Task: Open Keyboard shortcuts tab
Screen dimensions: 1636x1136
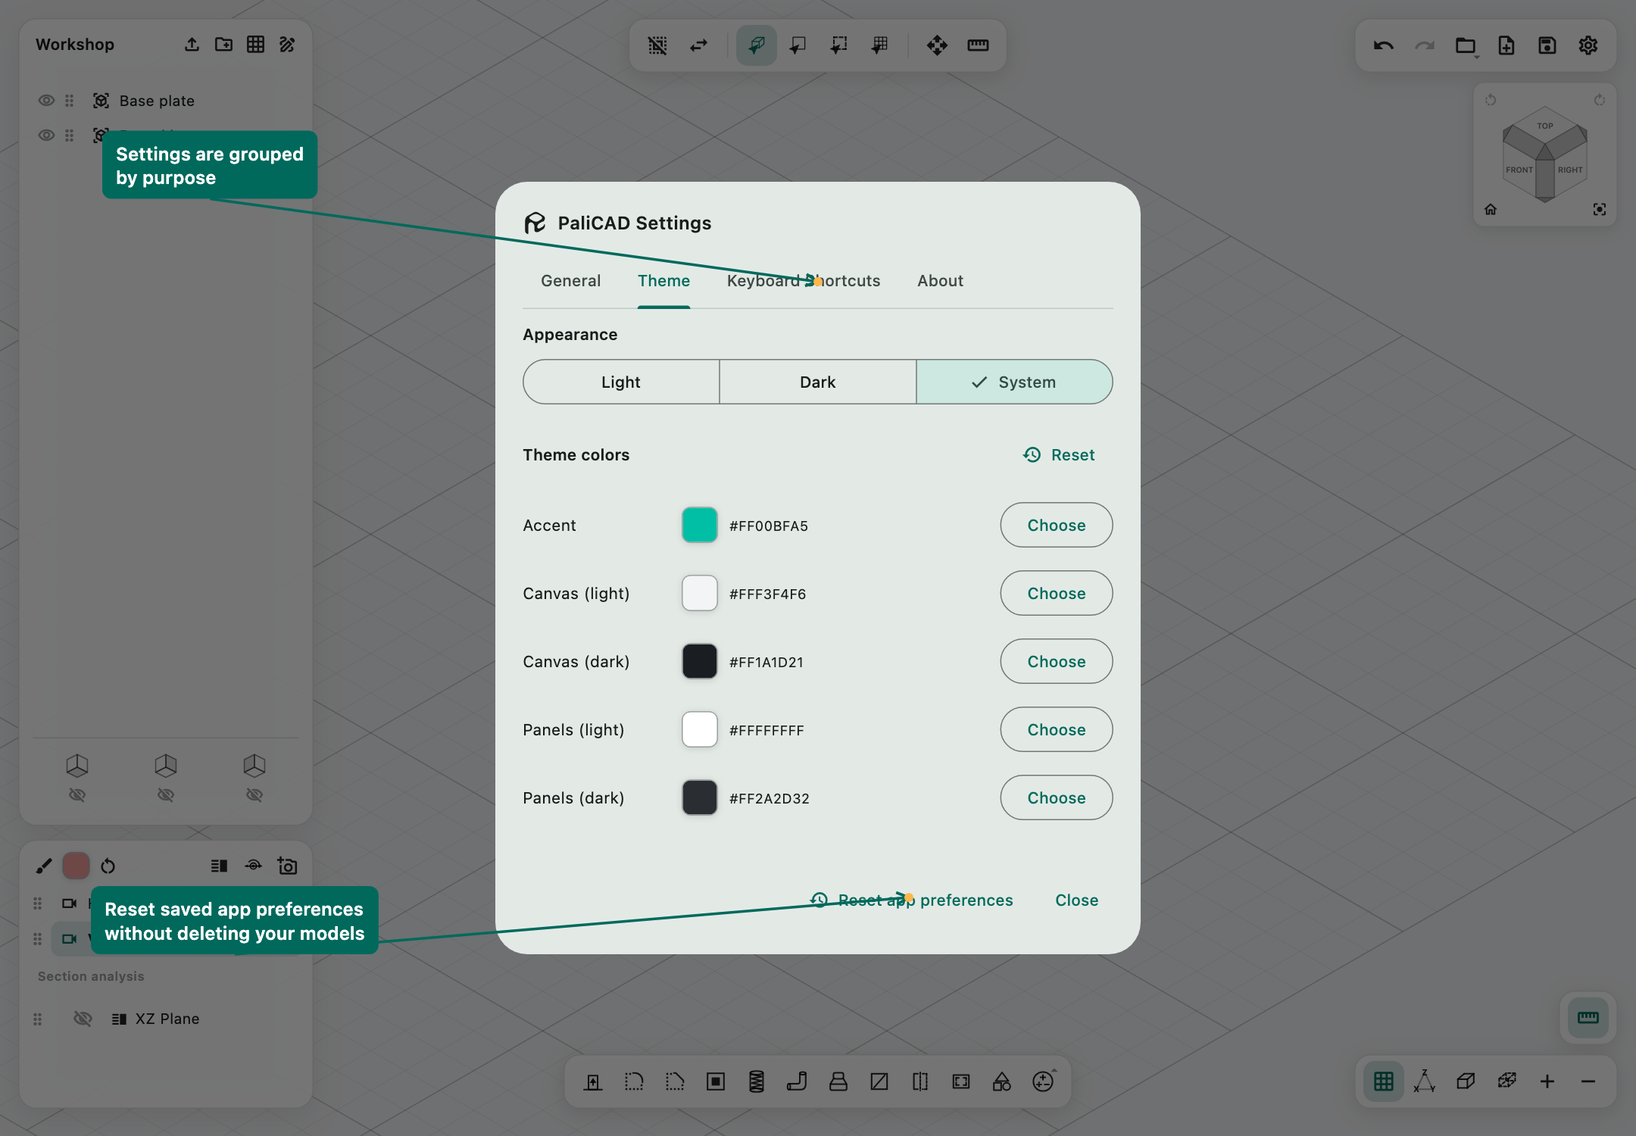Action: point(804,281)
